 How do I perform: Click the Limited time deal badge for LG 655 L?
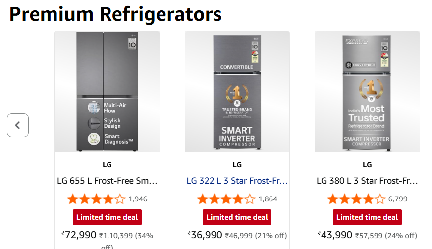click(107, 217)
